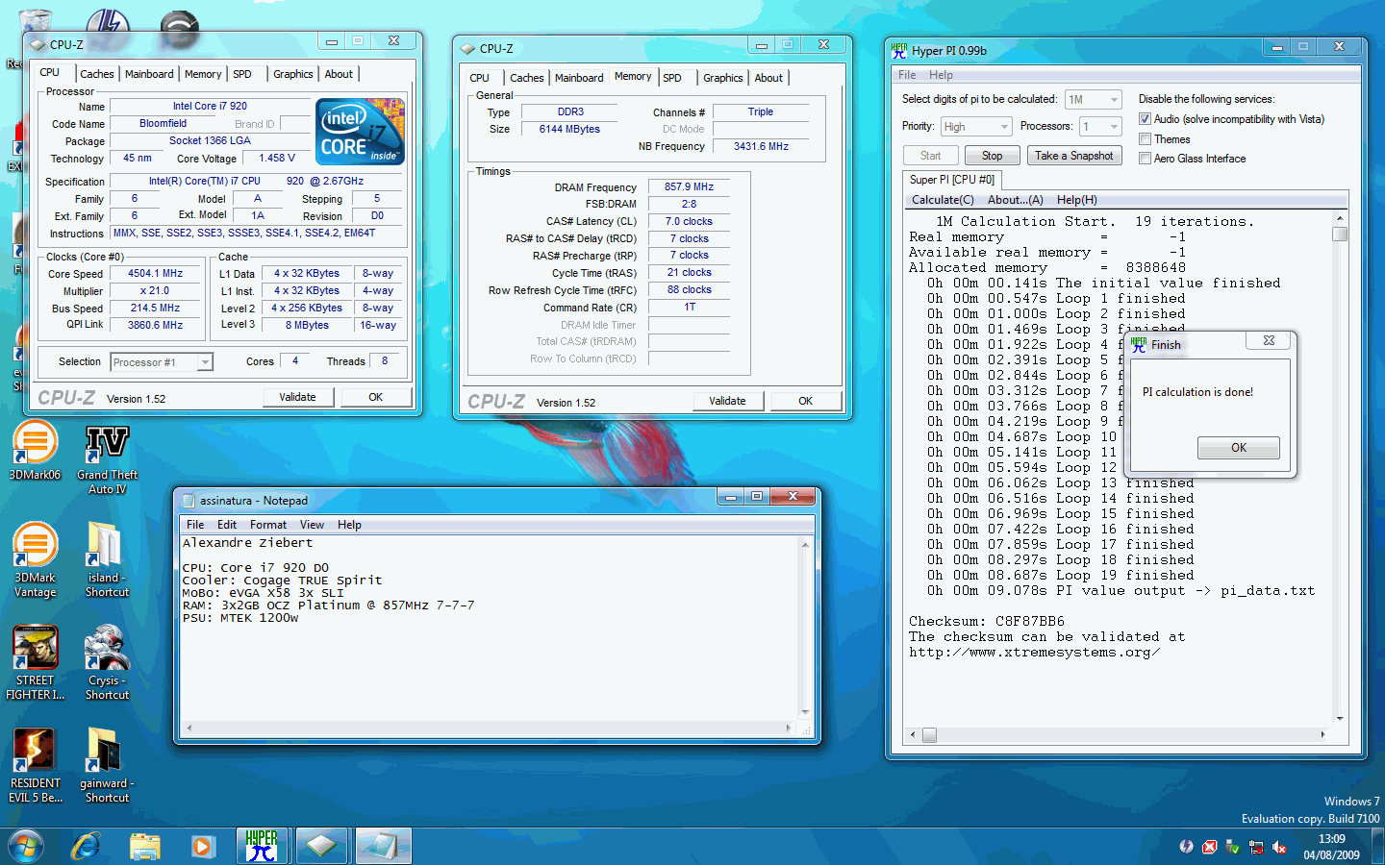This screenshot has height=865, width=1385.
Task: Click the muted volume tray icon
Action: tap(1279, 847)
